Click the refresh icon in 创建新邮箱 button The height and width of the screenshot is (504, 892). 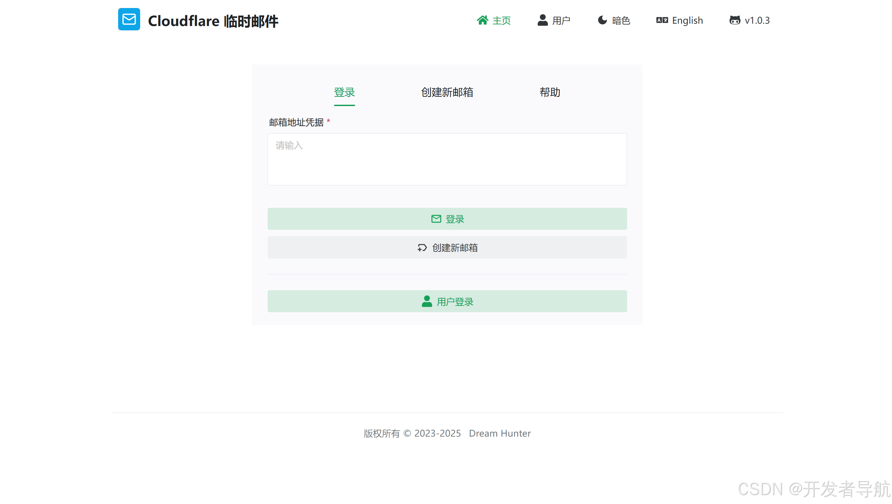pos(422,248)
